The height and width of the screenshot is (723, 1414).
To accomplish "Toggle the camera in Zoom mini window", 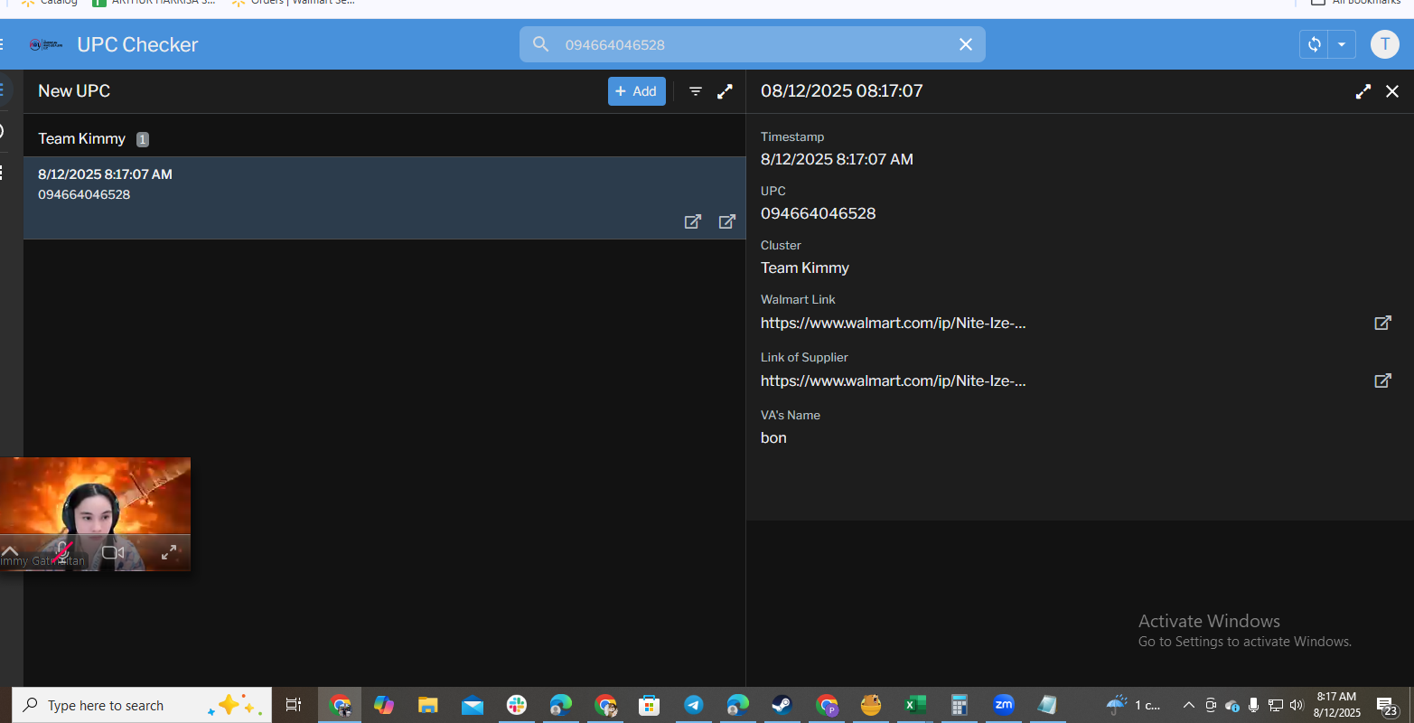I will click(113, 552).
